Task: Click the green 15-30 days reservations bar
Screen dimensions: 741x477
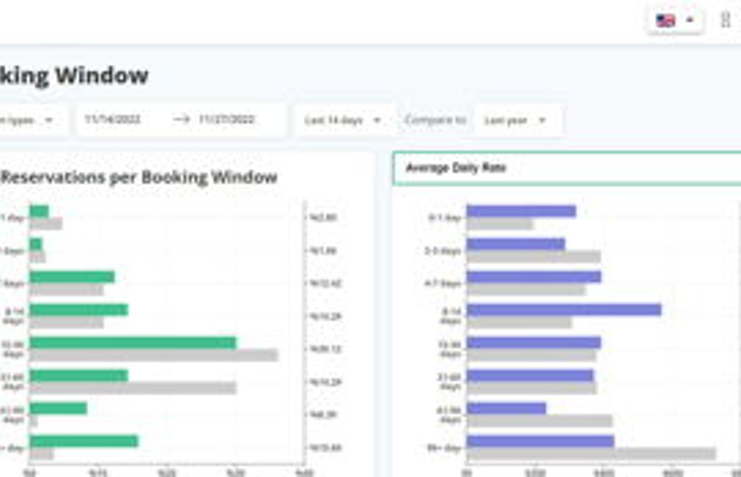Action: pyautogui.click(x=133, y=343)
